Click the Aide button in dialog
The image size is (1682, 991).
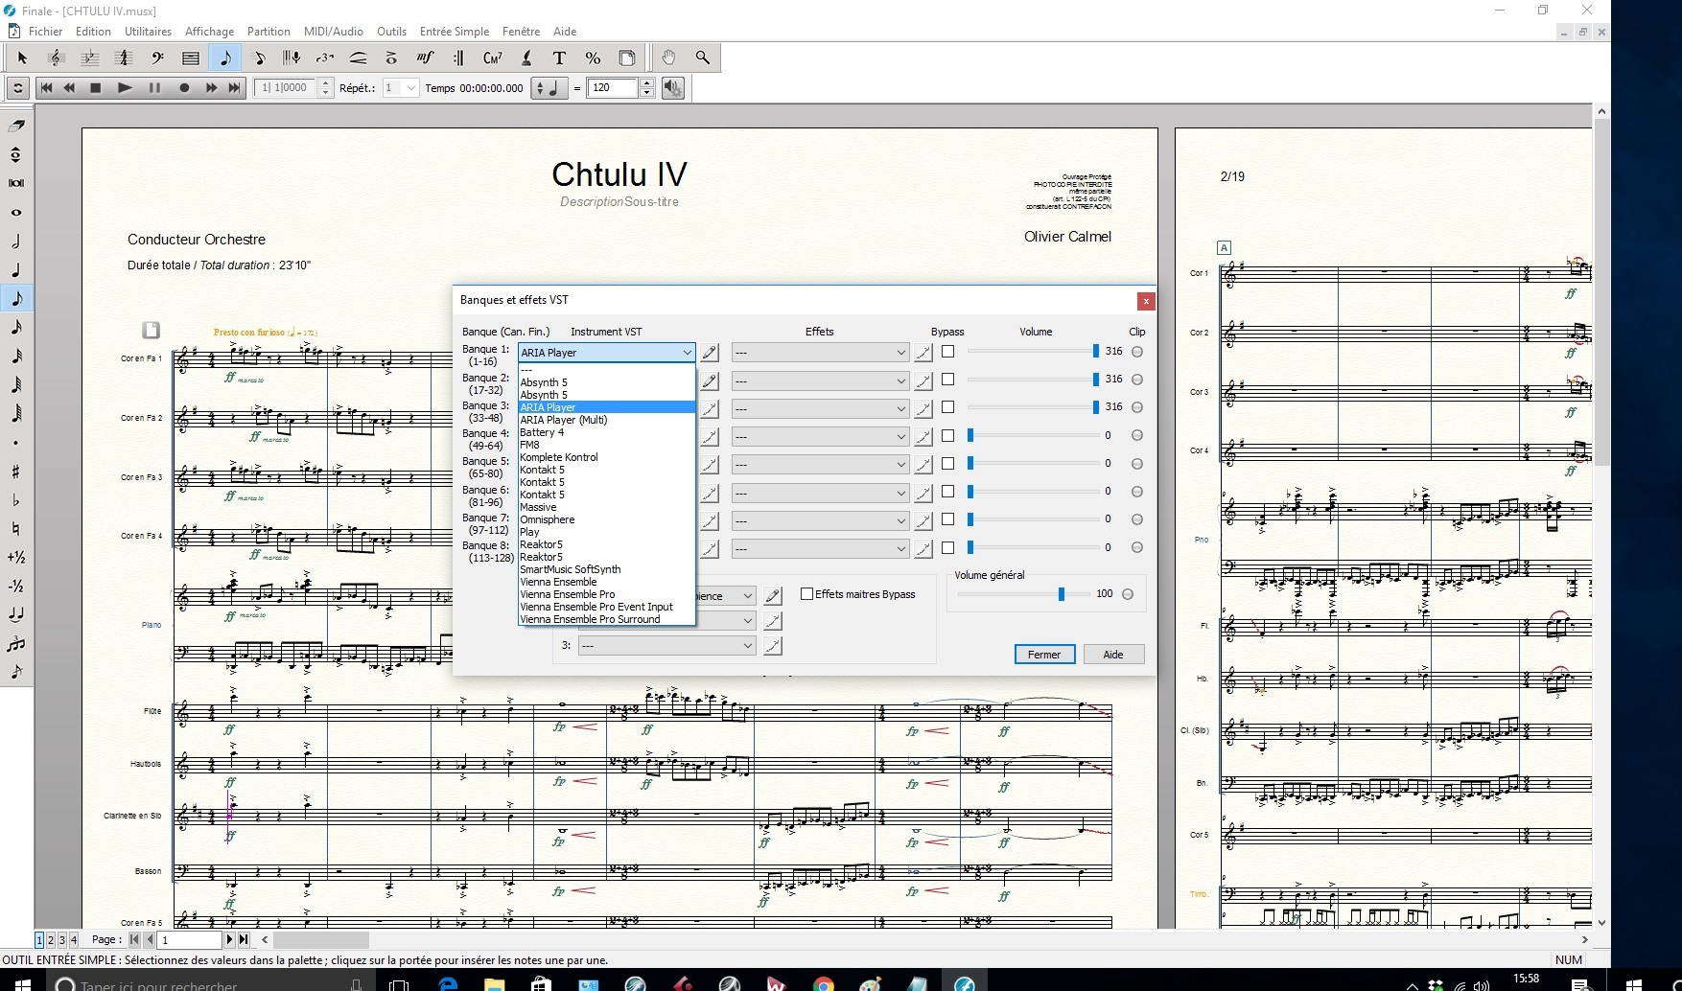1113,655
